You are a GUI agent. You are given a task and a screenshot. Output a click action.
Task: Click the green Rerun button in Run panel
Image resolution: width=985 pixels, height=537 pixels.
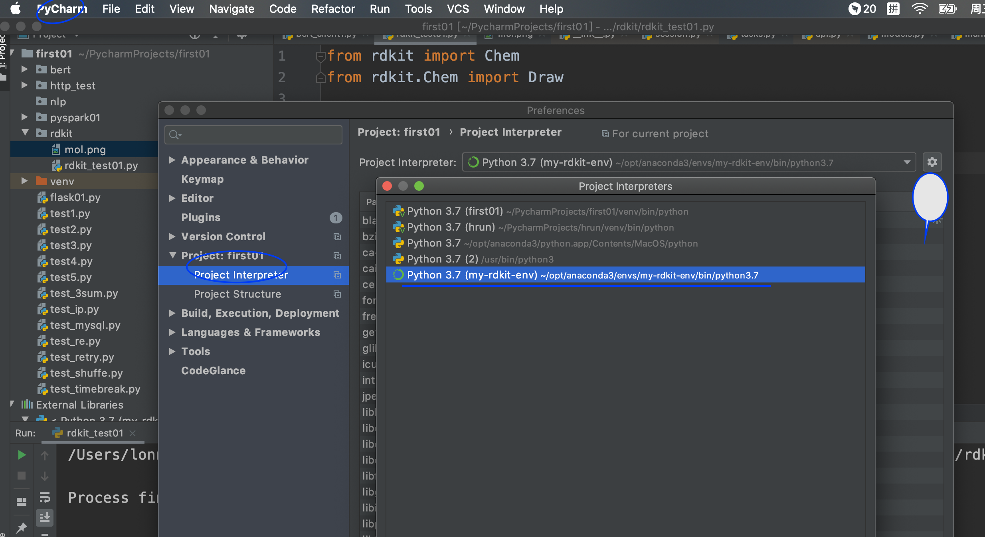pos(22,455)
